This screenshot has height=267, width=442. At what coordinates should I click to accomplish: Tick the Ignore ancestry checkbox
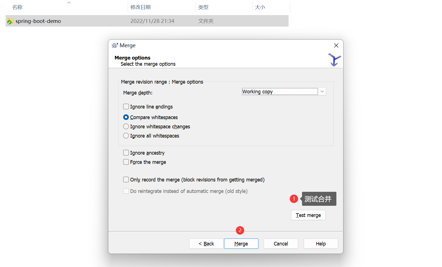click(126, 153)
